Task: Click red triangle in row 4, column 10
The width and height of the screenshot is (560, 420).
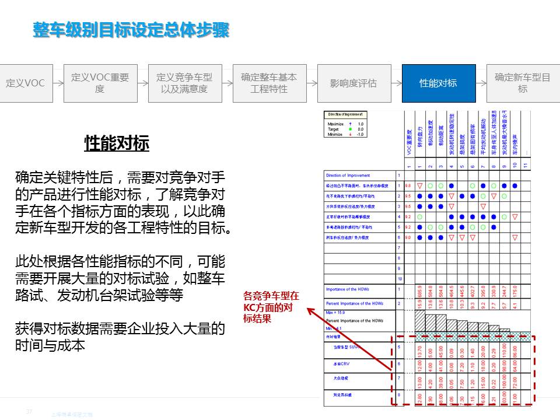Action: 515,217
